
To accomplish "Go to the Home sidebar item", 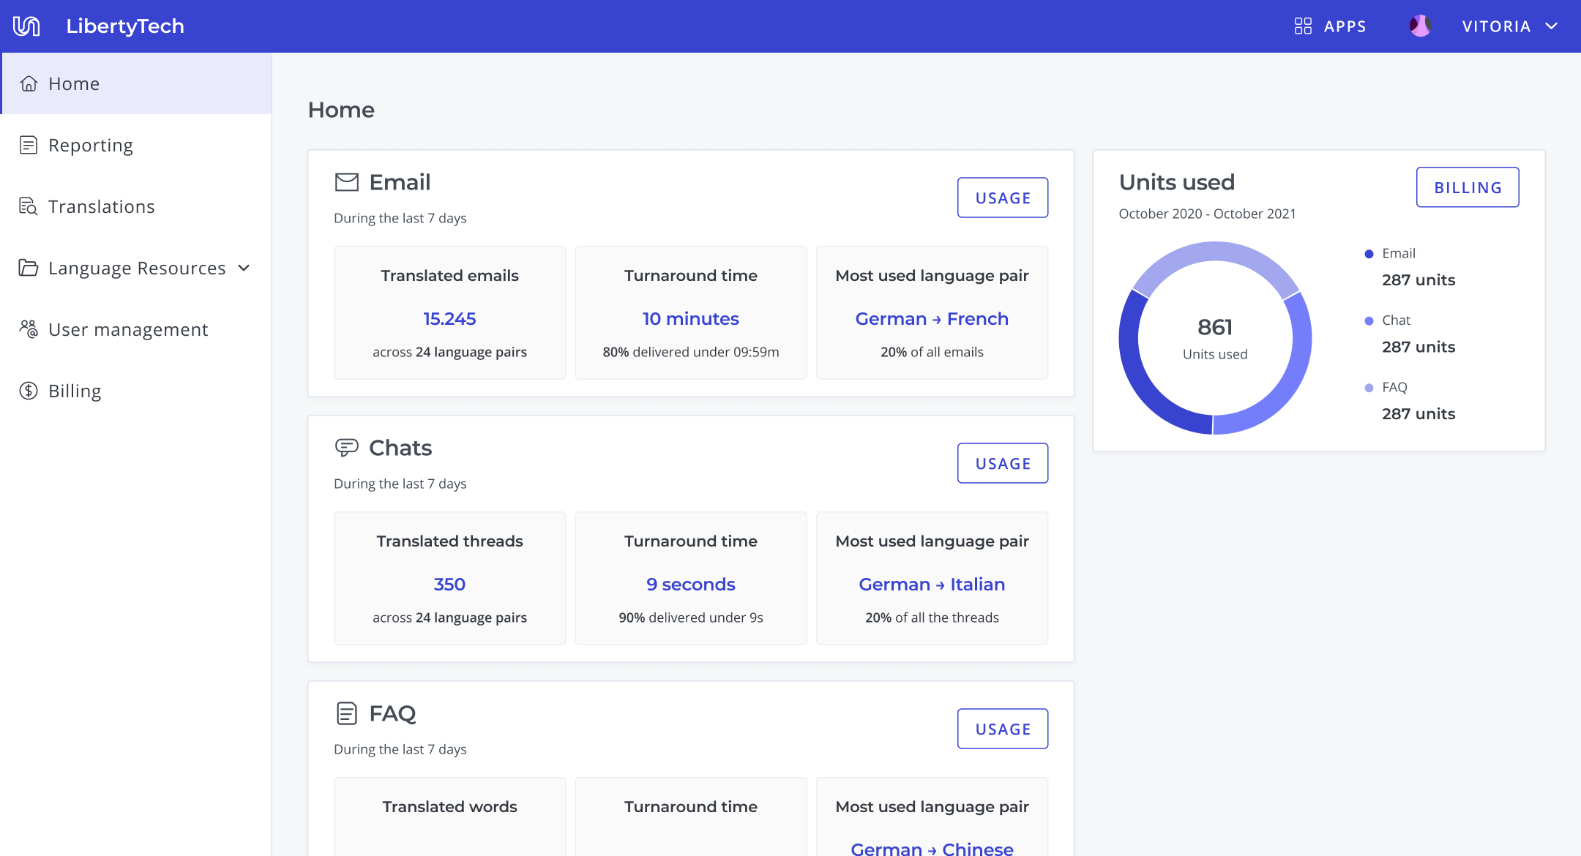I will pyautogui.click(x=136, y=83).
